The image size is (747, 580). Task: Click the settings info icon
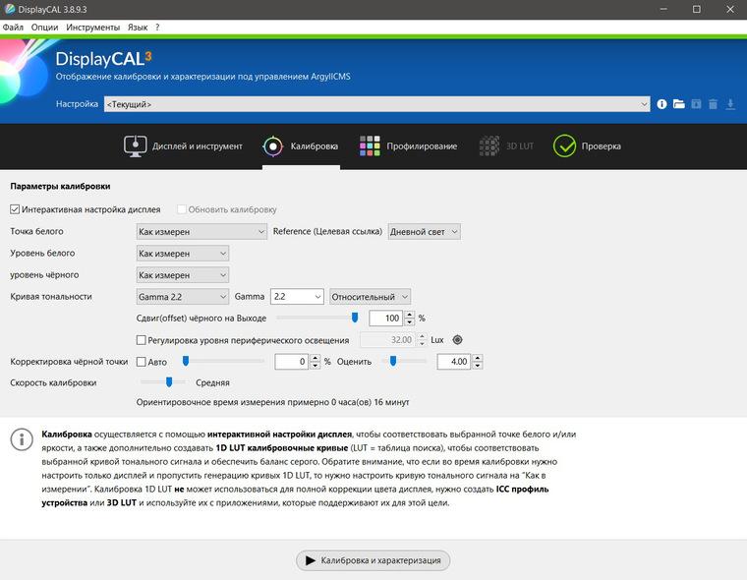click(661, 104)
